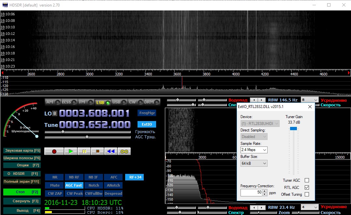Click the Tune frequency display
This screenshot has height=215, width=351.
pyautogui.click(x=95, y=125)
